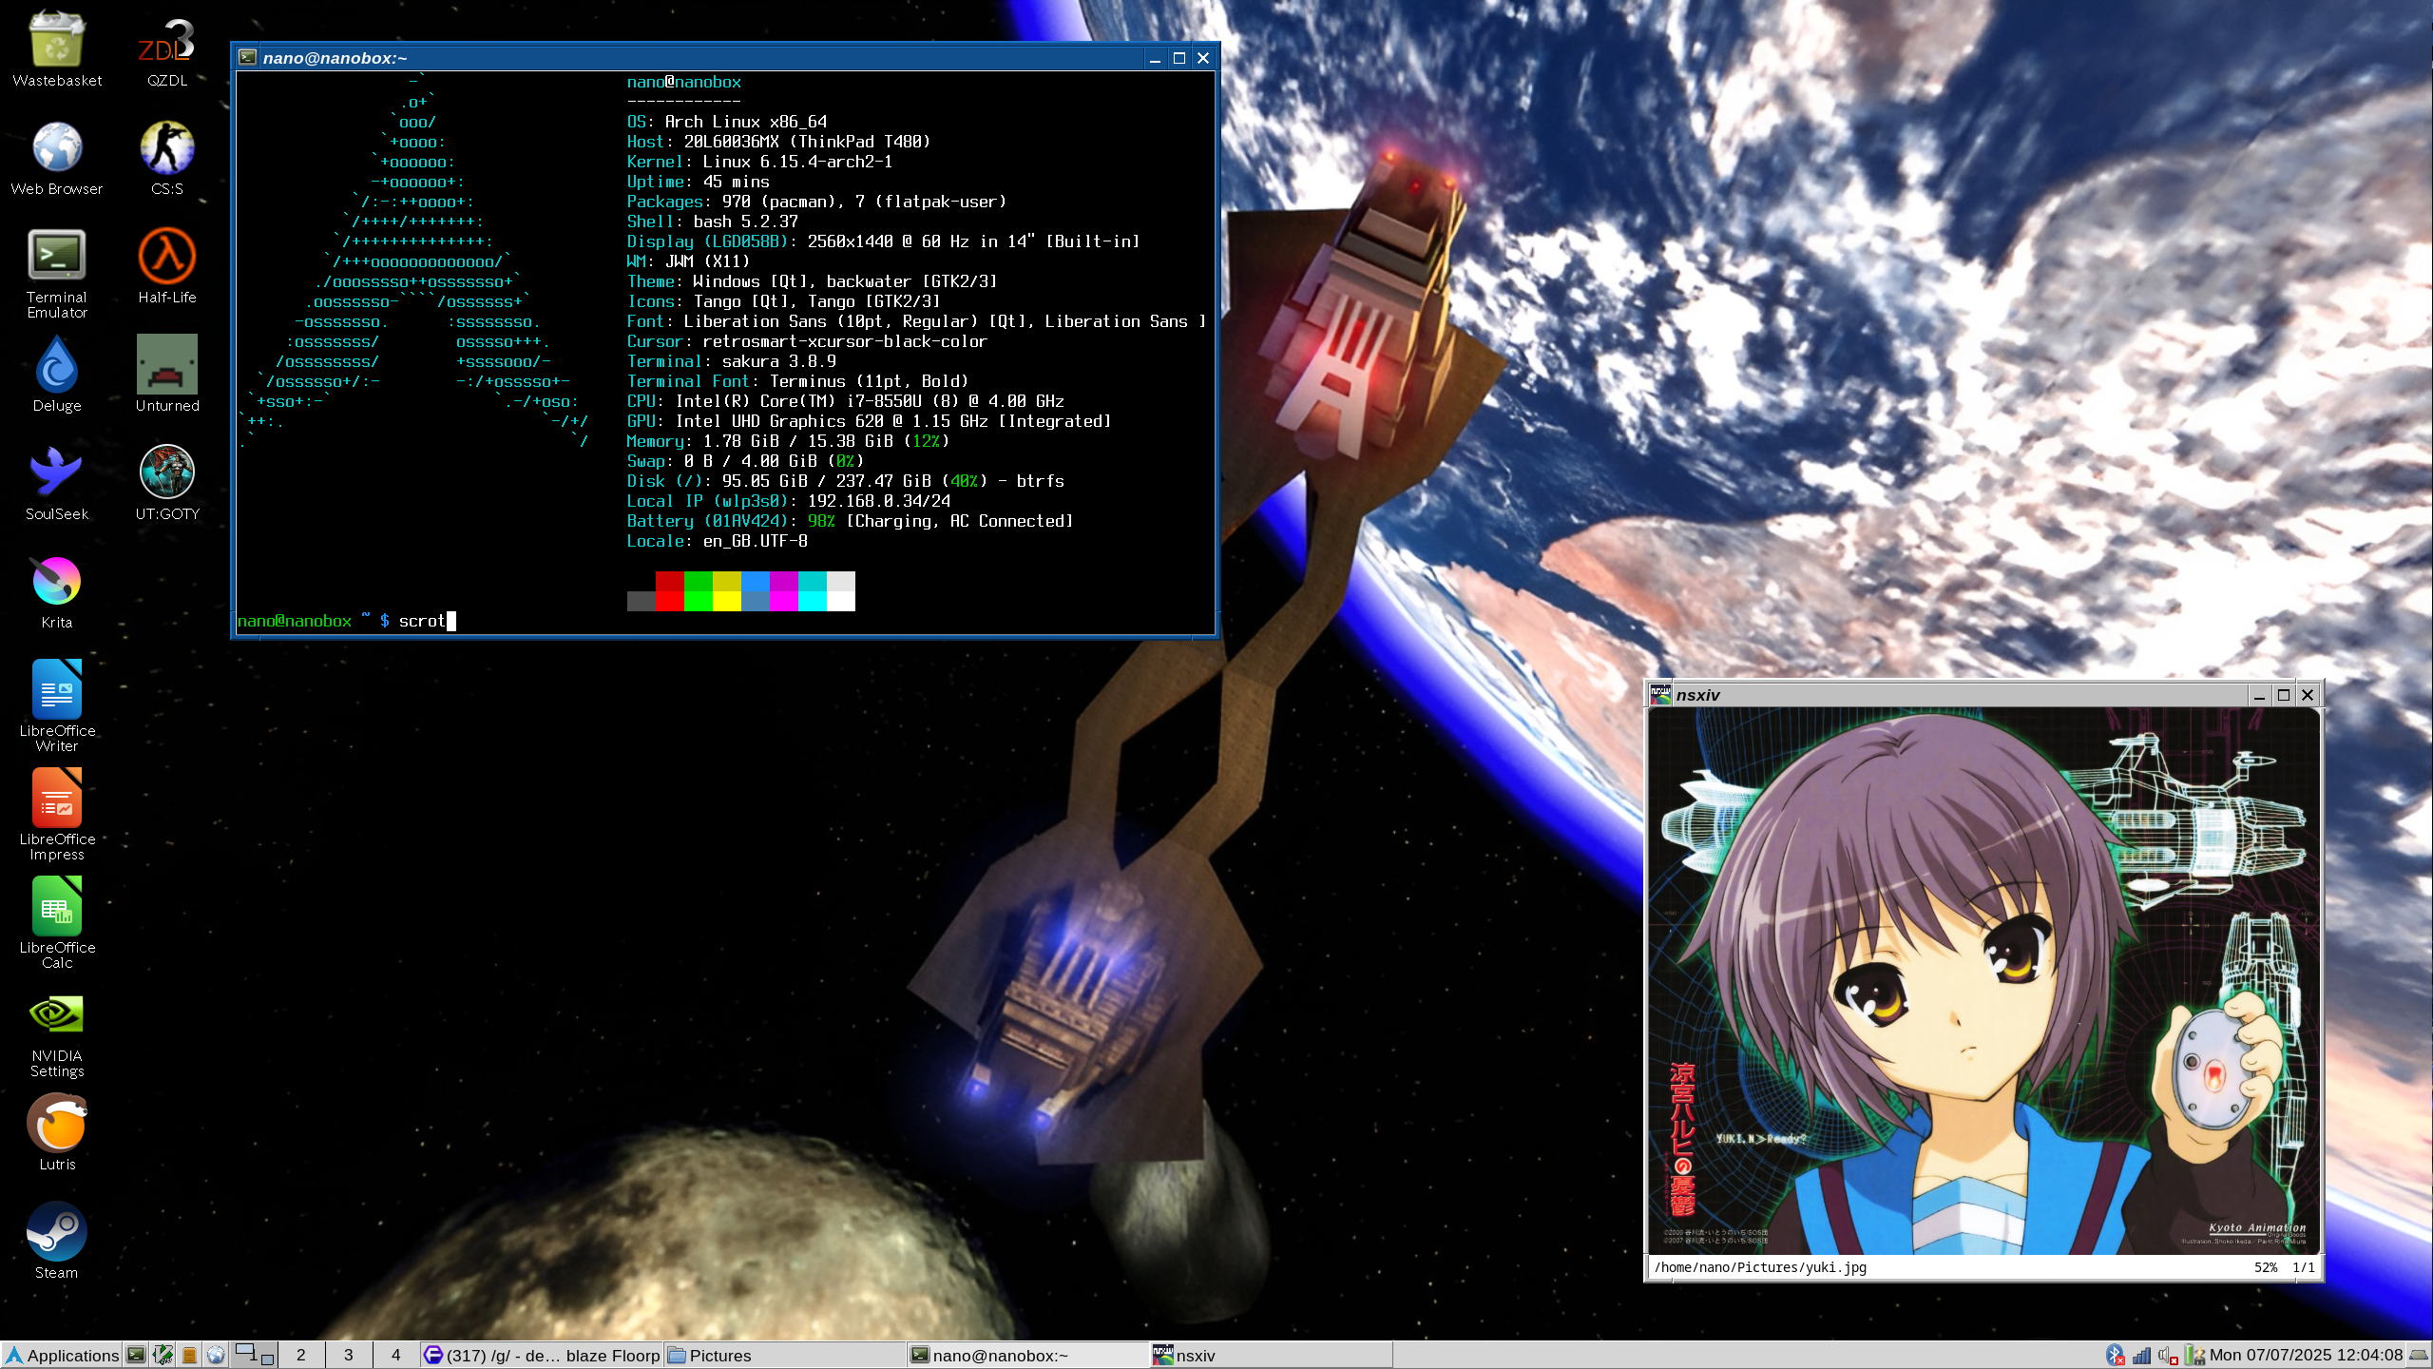Click the nsxiv window menu icon in the title bar
The width and height of the screenshot is (2433, 1369).
[x=1660, y=695]
